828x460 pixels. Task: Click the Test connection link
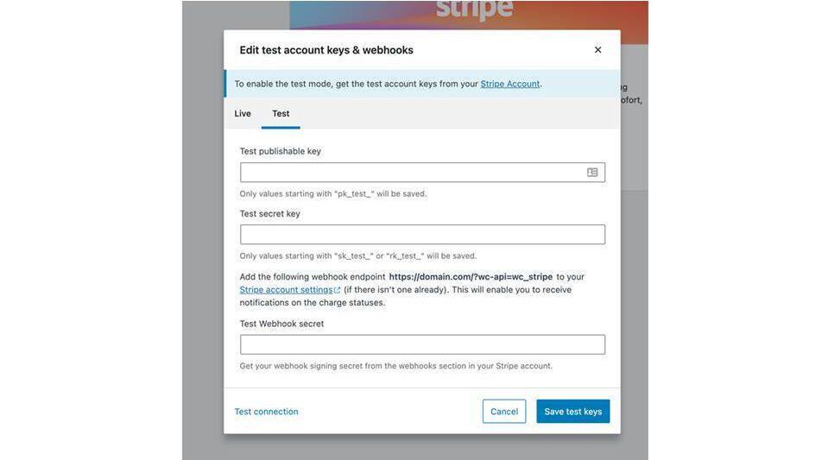point(266,412)
